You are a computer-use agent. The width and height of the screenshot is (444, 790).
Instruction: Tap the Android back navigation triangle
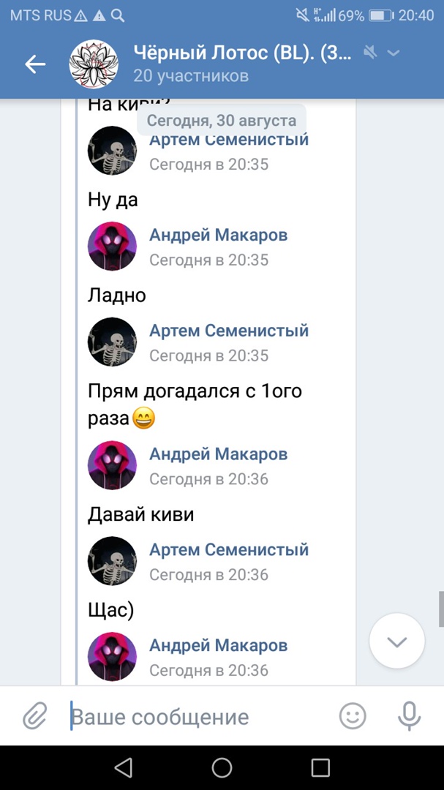(x=124, y=767)
